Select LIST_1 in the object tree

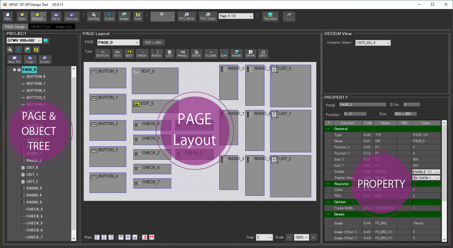pos(32,175)
